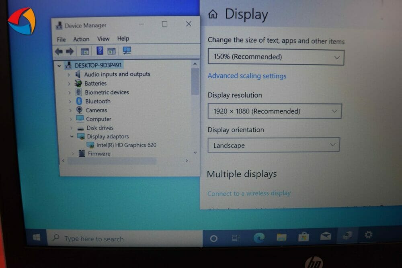Viewport: 402px width, 268px height.
Task: Switch to Settings gear on taskbar
Action: point(368,234)
